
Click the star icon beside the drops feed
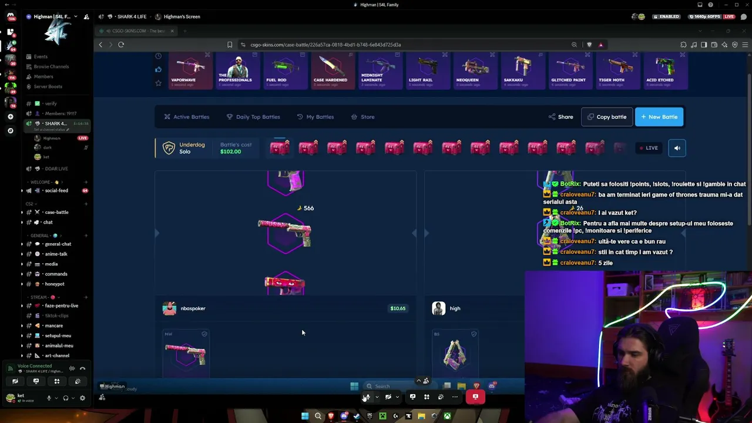(158, 83)
